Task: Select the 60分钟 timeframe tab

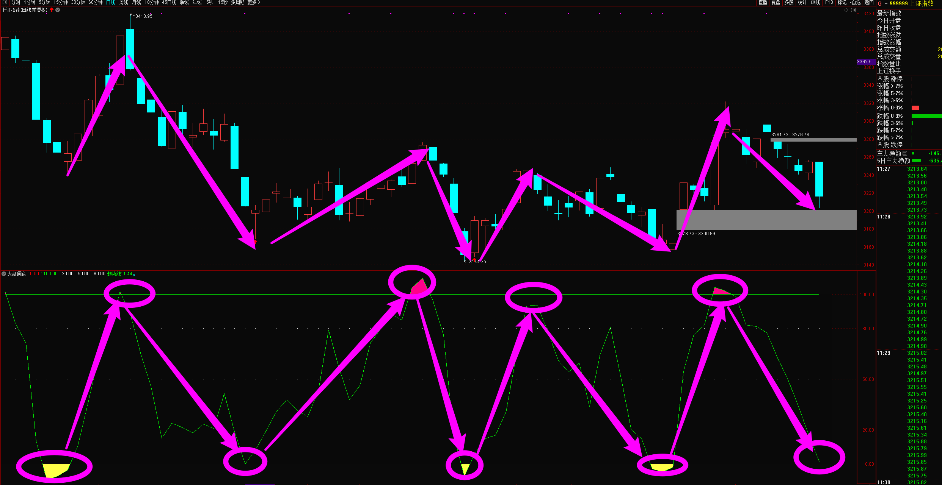Action: 96,2
